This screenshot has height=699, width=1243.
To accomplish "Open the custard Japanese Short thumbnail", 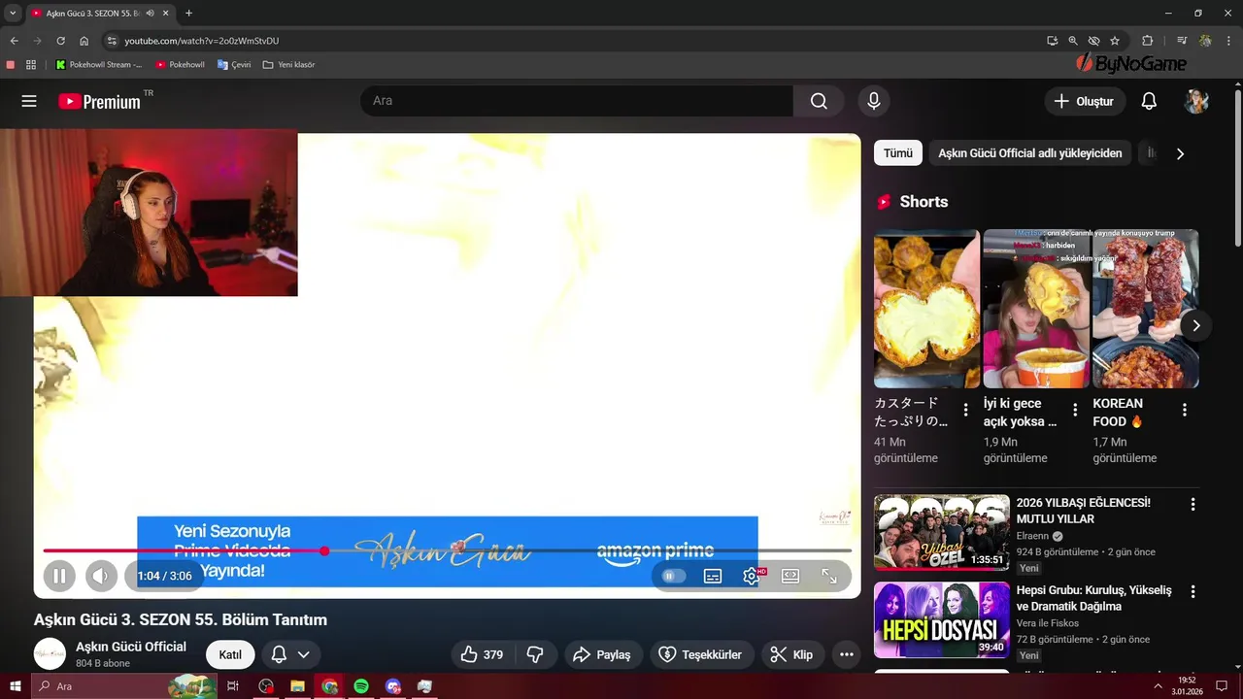I will coord(926,309).
